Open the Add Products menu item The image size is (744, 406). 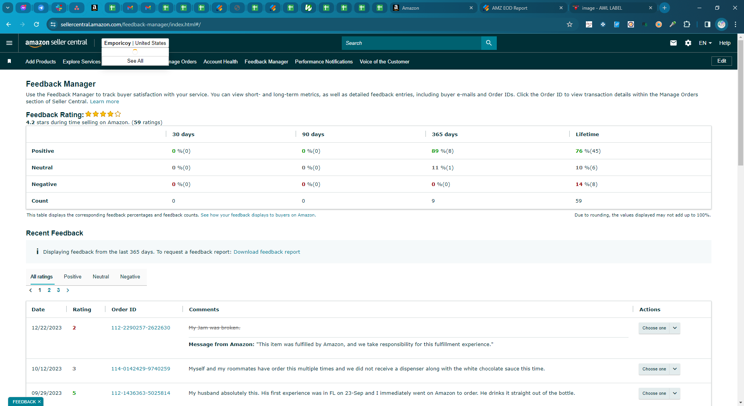(x=41, y=61)
